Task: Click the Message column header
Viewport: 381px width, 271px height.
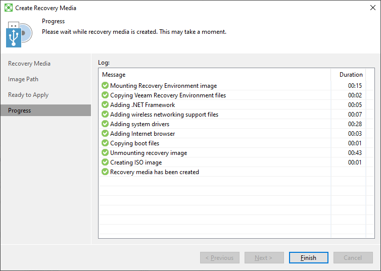Action: (x=114, y=75)
